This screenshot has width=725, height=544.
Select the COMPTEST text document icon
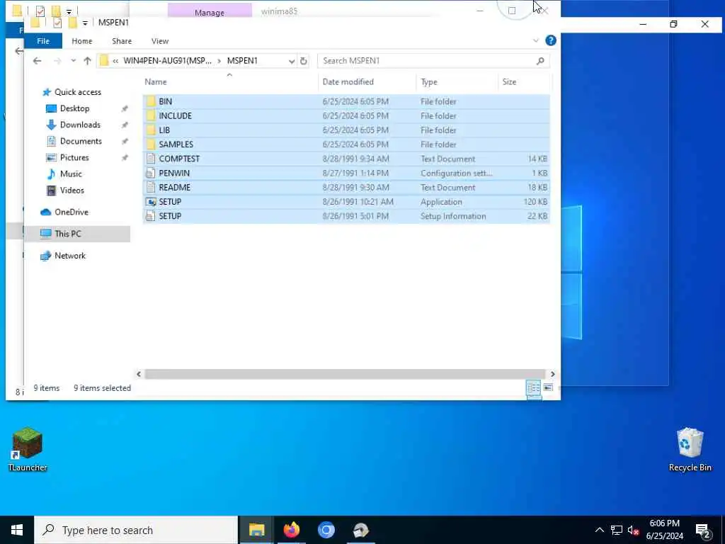[x=151, y=159]
